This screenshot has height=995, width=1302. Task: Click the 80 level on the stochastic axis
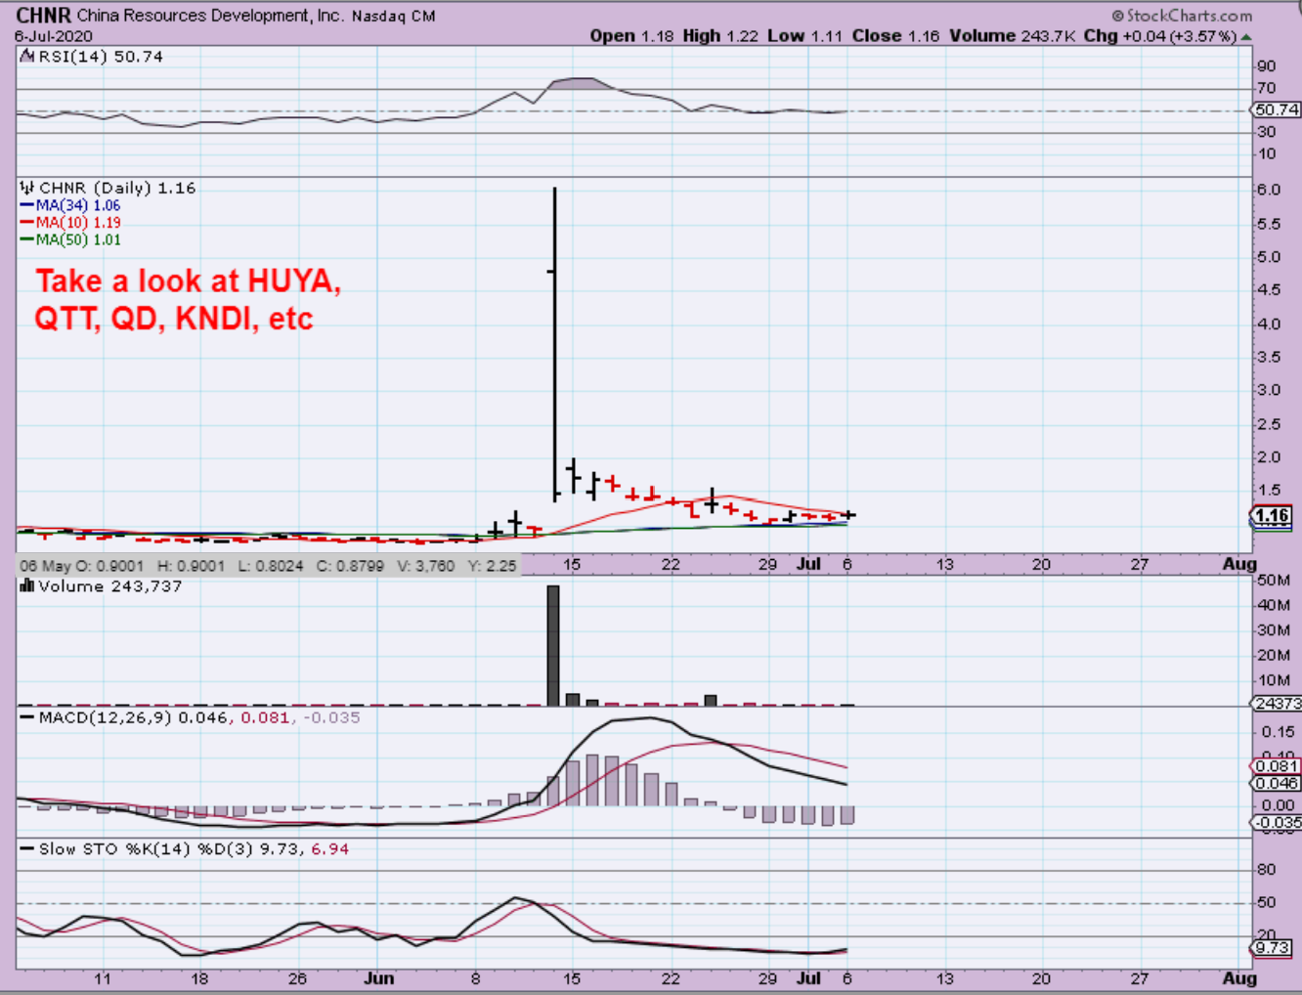coord(1267,870)
